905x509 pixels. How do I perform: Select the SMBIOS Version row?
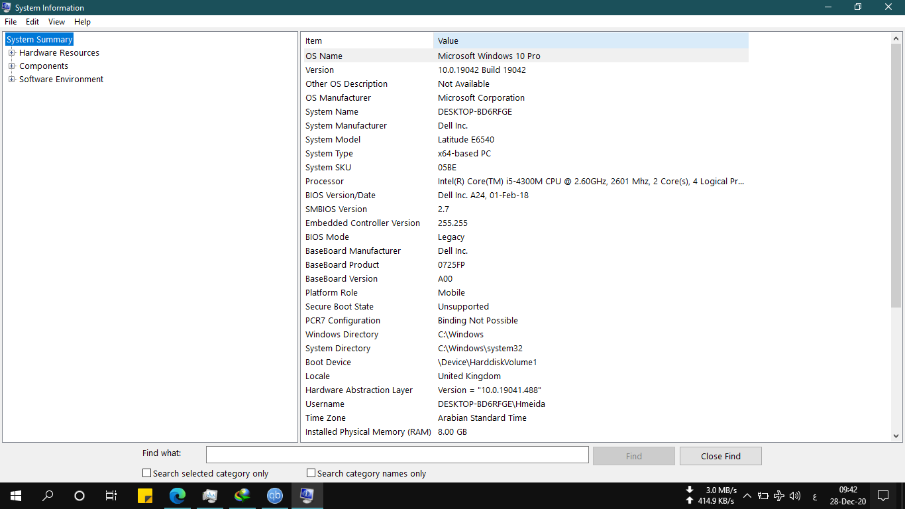pyautogui.click(x=526, y=209)
